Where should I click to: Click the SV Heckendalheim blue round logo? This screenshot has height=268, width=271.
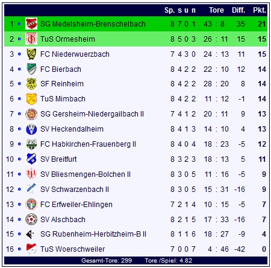tap(31, 129)
